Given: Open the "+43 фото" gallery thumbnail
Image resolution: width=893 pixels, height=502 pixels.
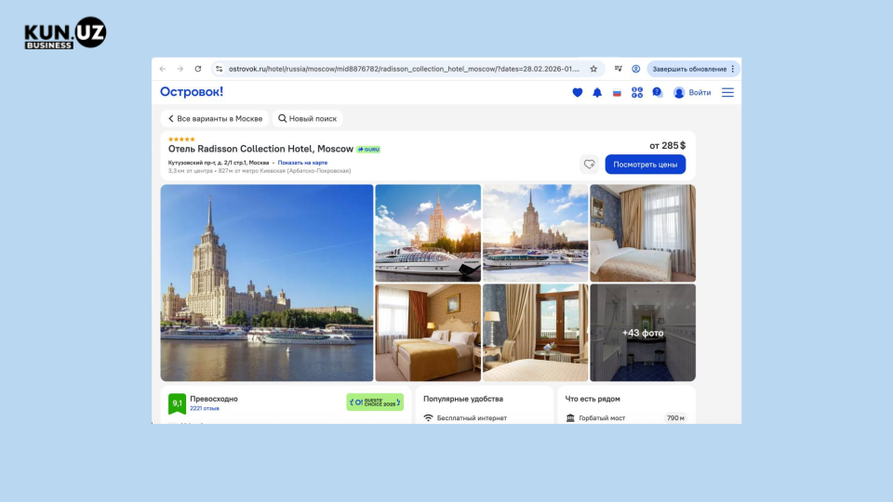Looking at the screenshot, I should coord(643,333).
